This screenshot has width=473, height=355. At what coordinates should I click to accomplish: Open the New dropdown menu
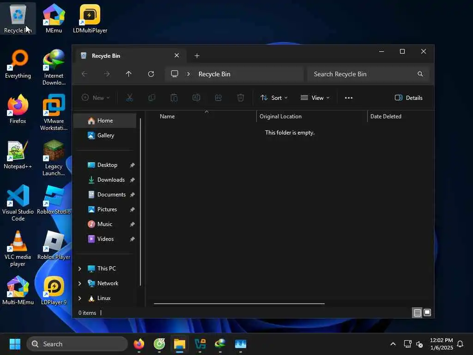tap(96, 98)
